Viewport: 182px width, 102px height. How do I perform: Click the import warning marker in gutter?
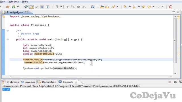tap(3, 16)
